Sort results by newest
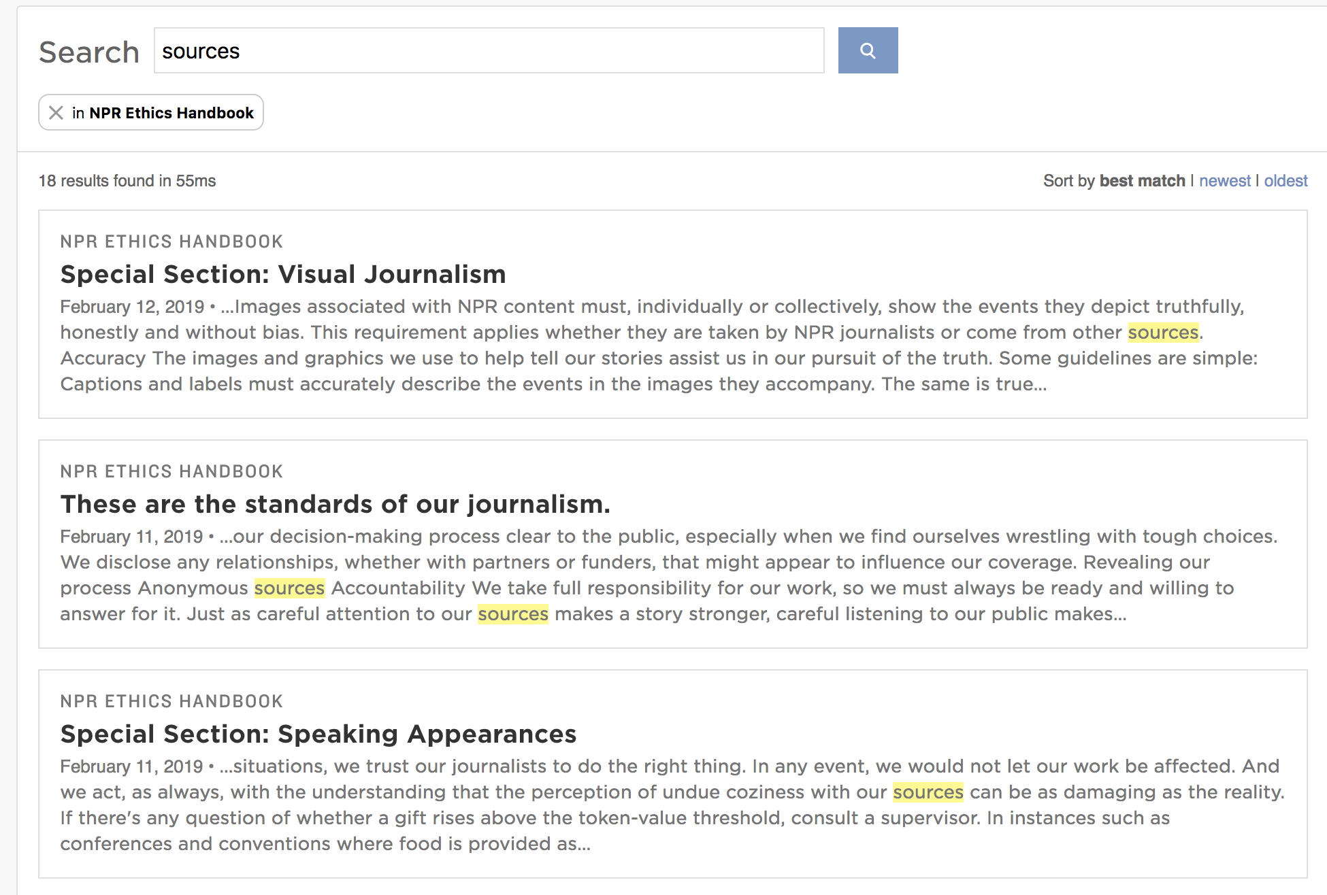The height and width of the screenshot is (895, 1327). 1224,181
